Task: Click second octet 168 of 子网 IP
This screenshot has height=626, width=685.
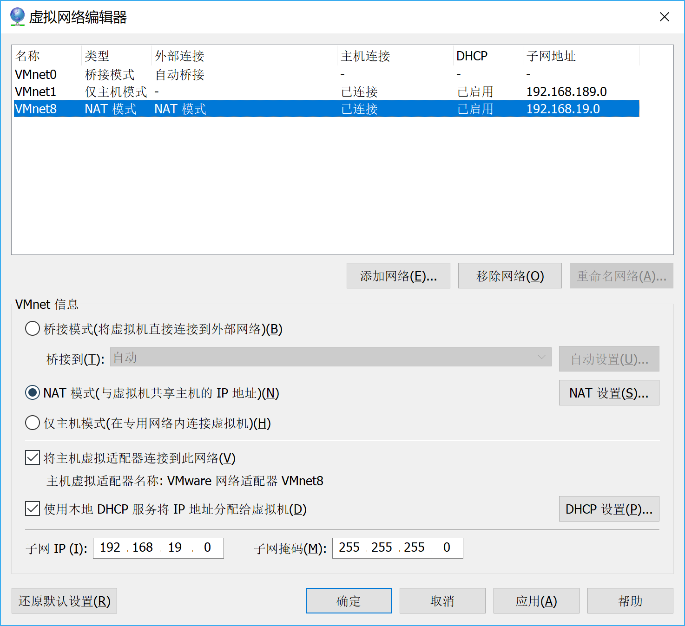Action: [143, 548]
